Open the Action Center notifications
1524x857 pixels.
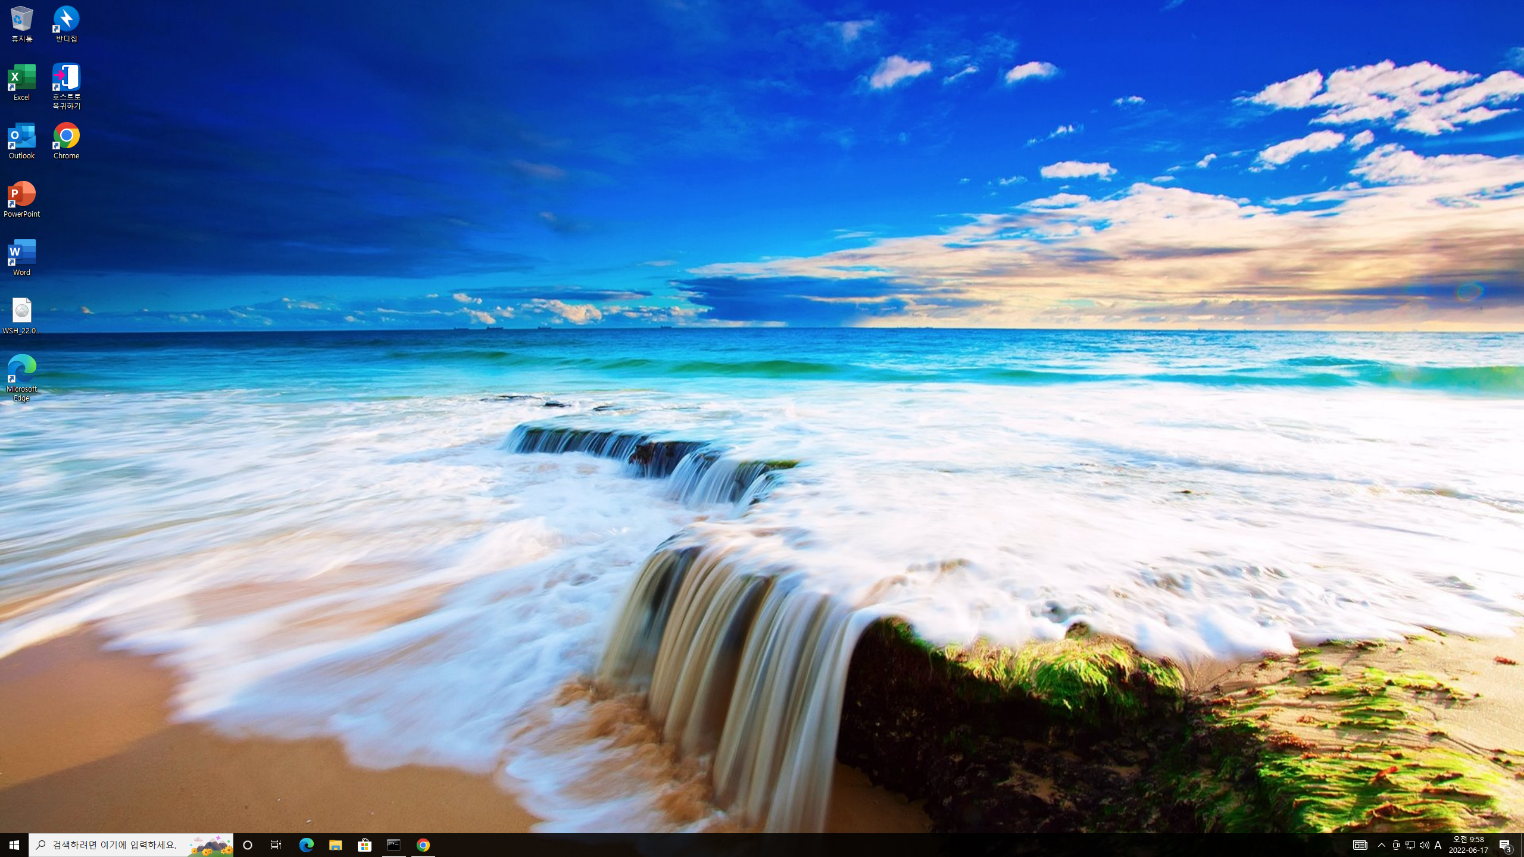1505,845
